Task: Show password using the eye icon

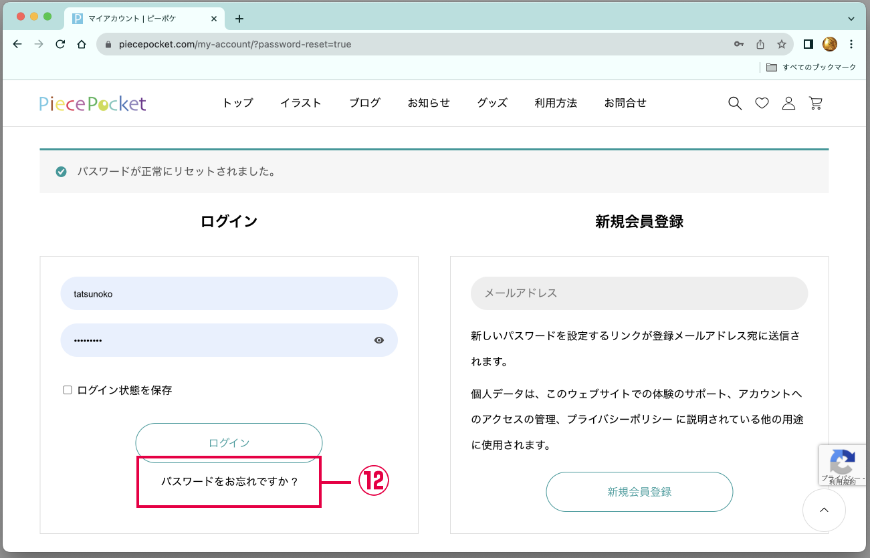Action: 379,340
